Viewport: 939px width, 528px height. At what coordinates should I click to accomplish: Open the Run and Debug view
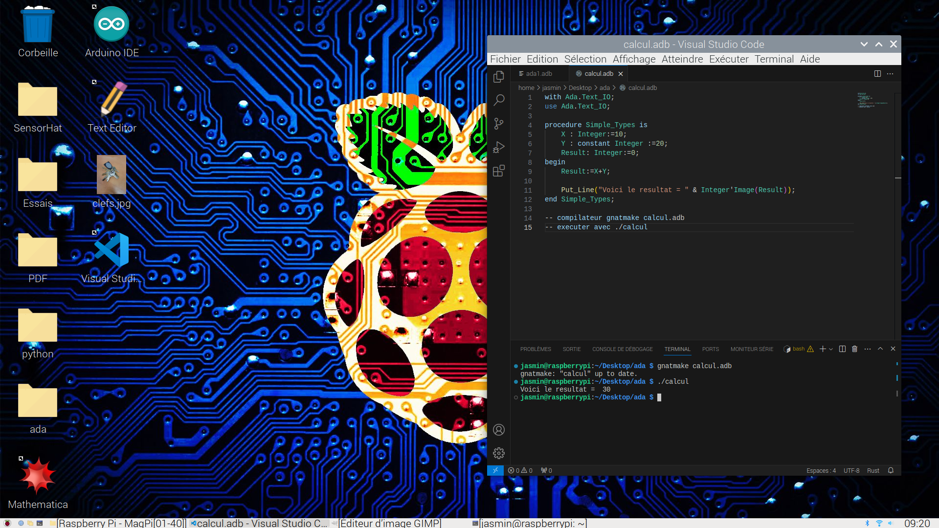[x=498, y=147]
